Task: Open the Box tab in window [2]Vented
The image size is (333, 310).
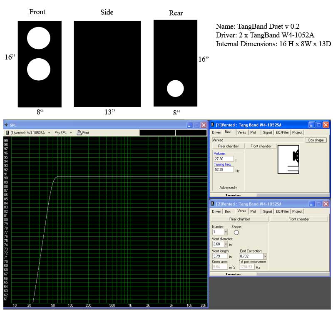Action: pos(228,211)
